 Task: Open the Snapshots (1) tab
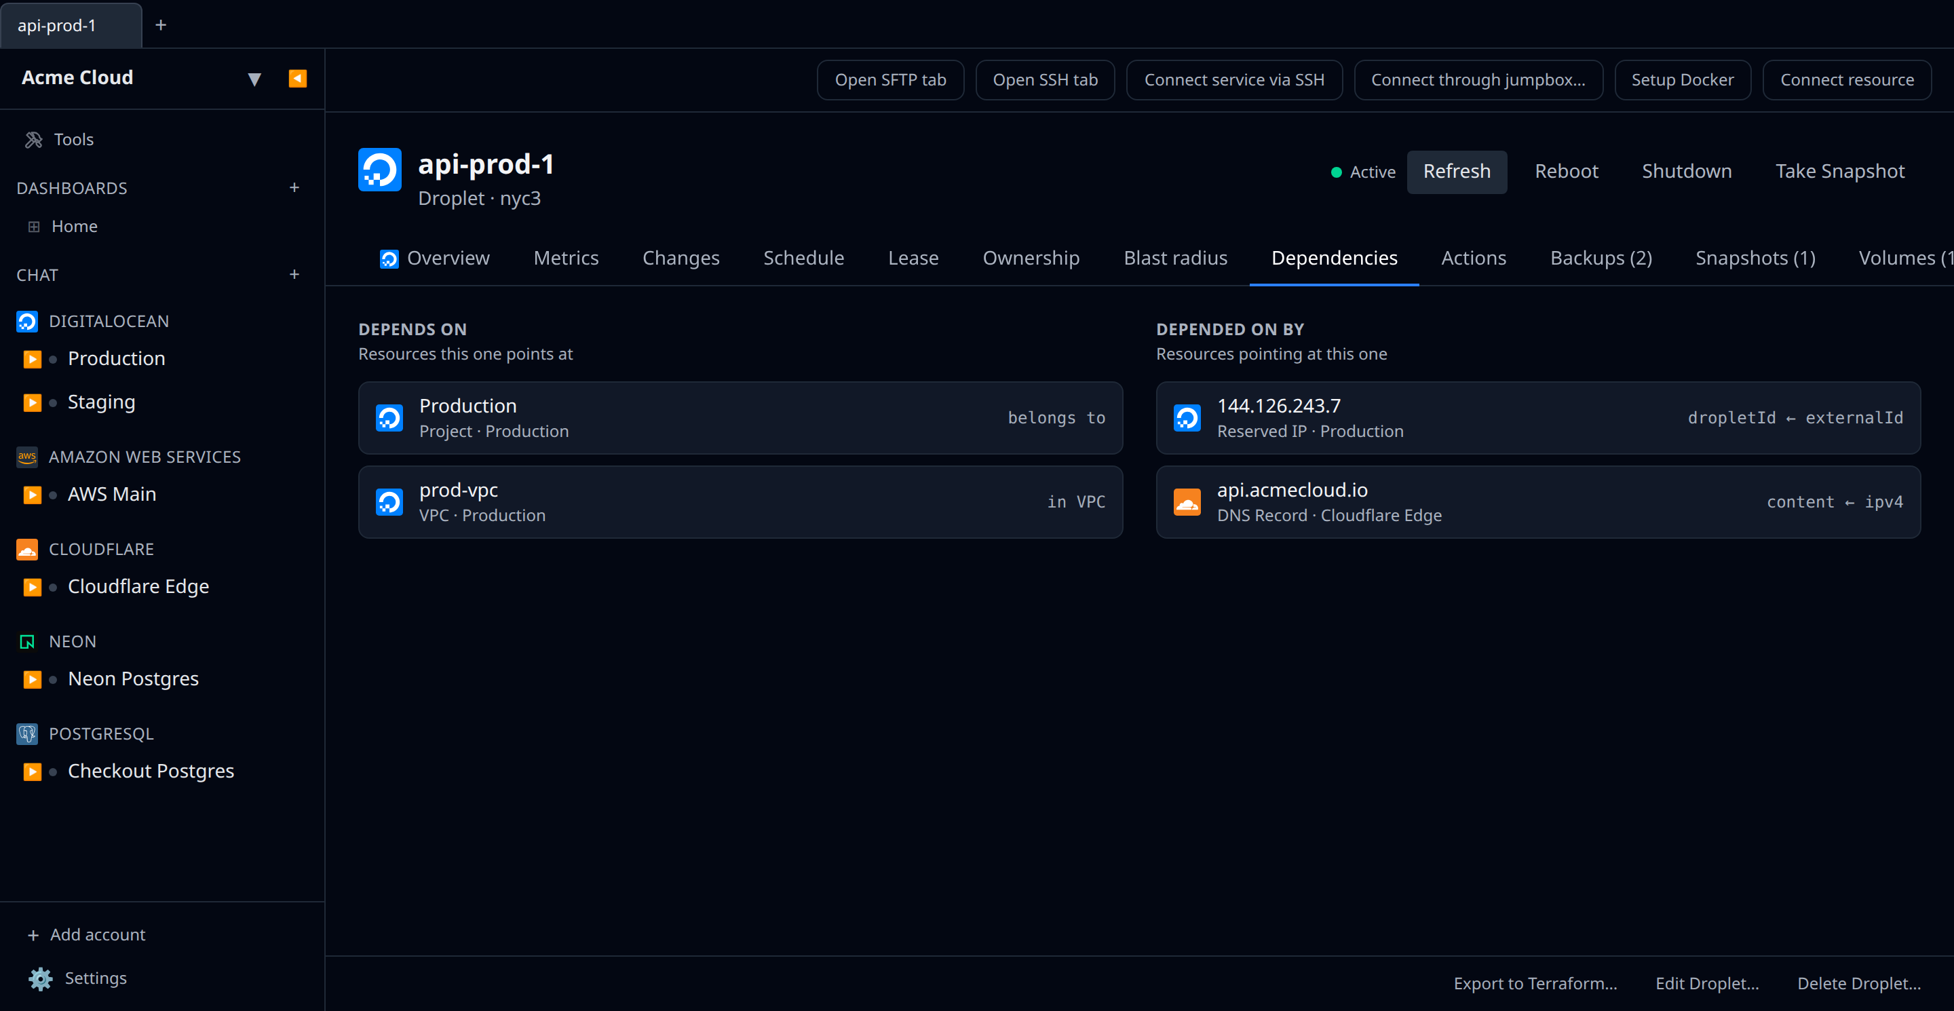point(1755,258)
